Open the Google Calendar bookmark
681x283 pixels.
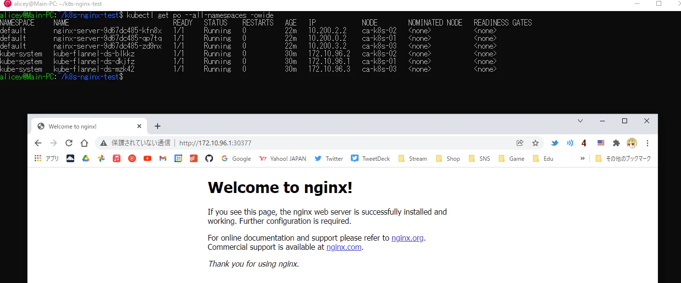178,158
